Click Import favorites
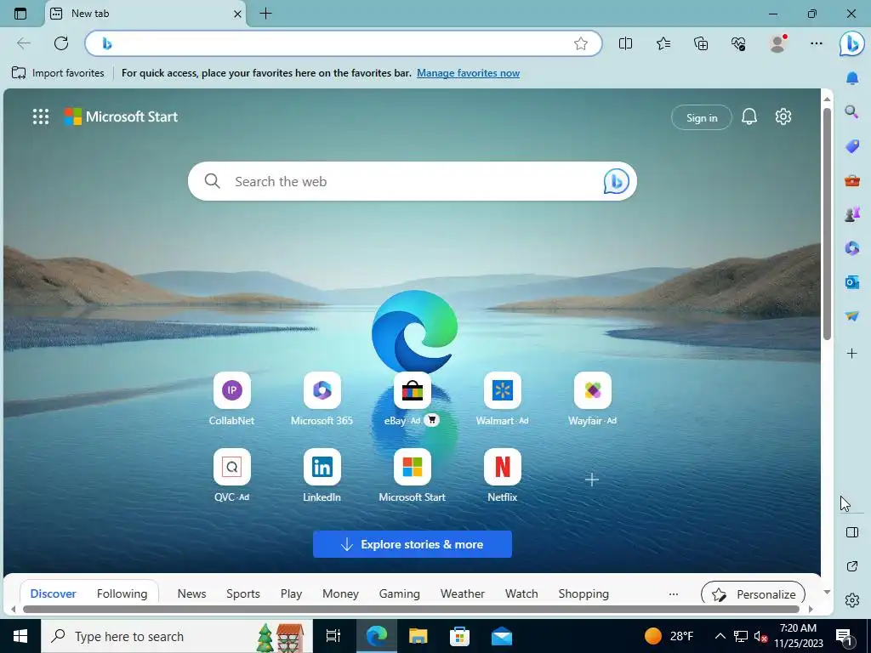This screenshot has height=653, width=871. [58, 73]
